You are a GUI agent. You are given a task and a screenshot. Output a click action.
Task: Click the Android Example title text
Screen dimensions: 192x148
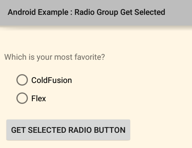(86, 12)
